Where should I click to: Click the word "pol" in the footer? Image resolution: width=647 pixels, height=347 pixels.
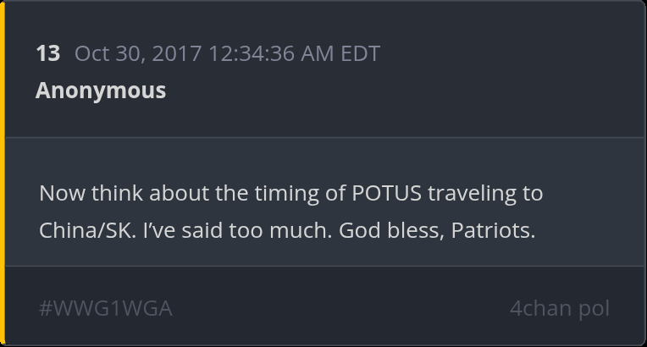click(x=594, y=308)
